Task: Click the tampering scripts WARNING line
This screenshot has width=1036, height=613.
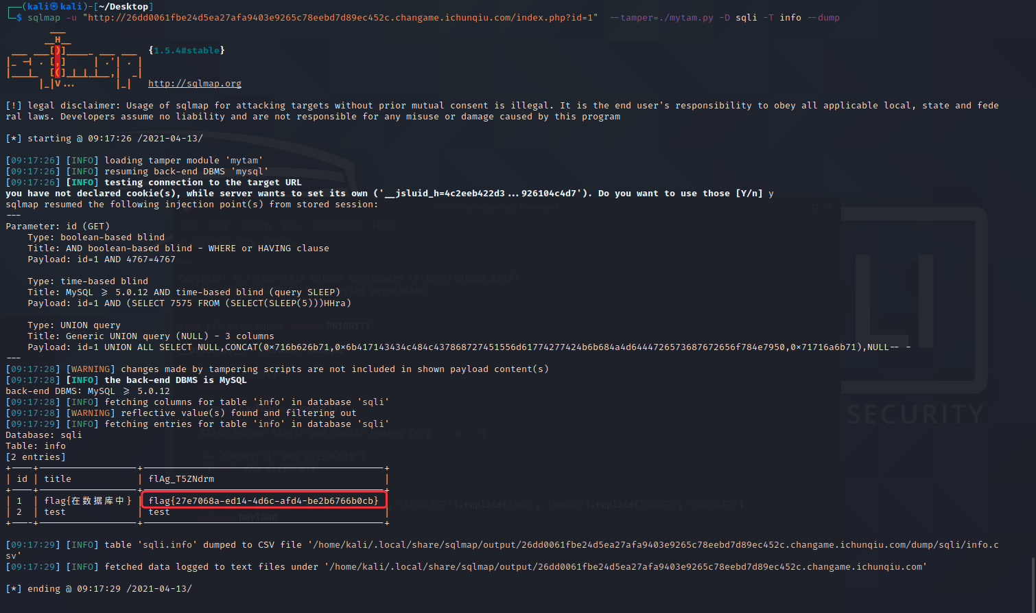Action: 277,369
